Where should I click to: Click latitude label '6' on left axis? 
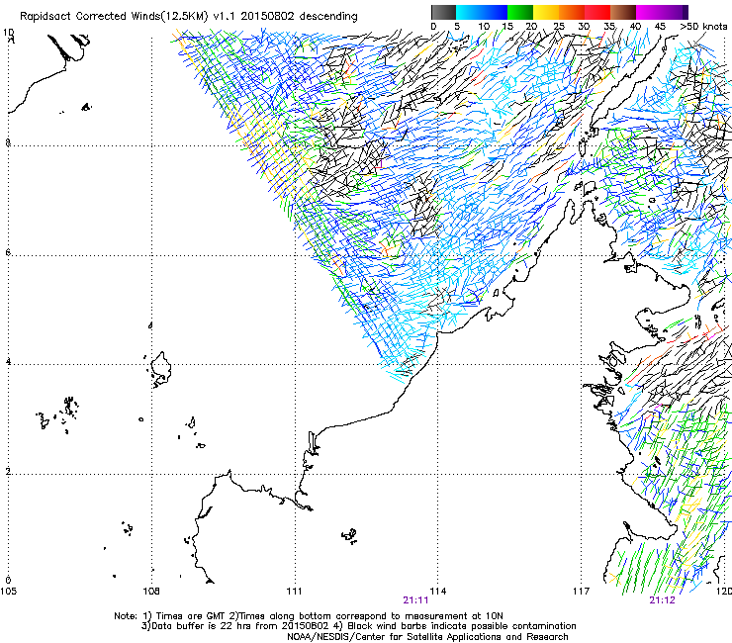coord(8,252)
